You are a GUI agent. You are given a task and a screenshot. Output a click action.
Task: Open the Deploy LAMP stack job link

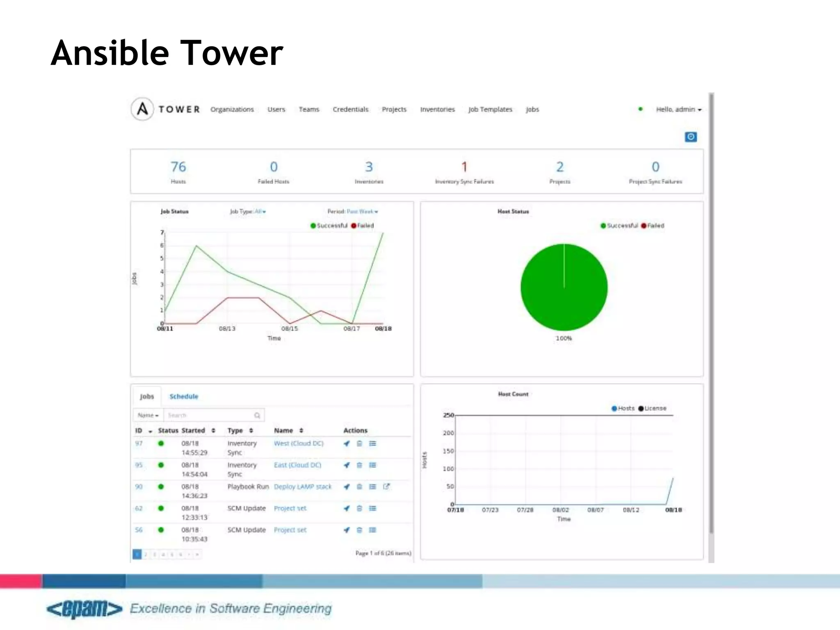tap(303, 487)
